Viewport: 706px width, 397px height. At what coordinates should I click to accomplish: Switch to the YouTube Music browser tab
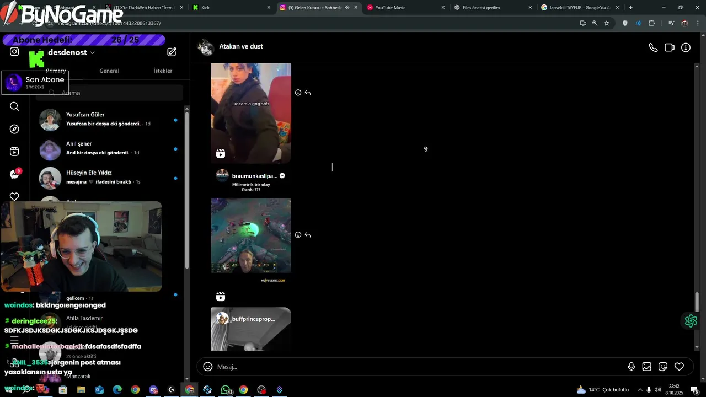tap(405, 8)
